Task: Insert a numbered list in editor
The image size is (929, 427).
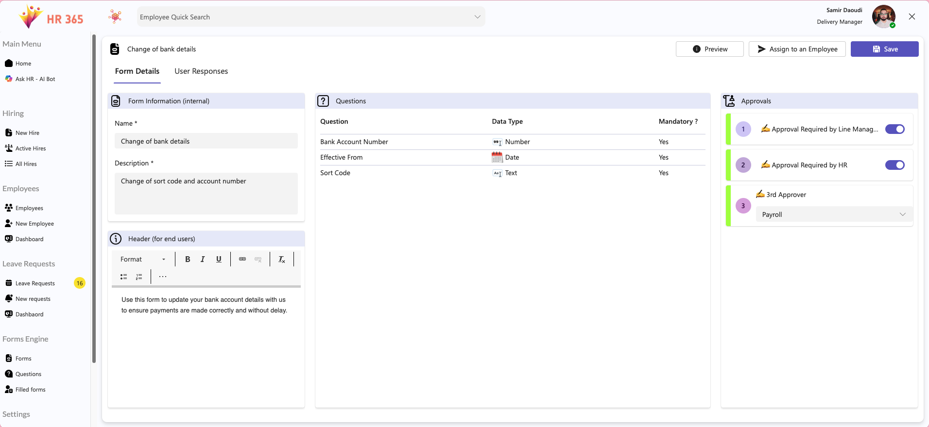Action: pos(139,277)
